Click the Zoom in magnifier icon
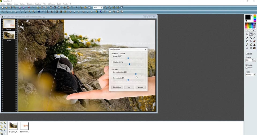Viewport: 257px width, 135px height. (x=105, y=7)
